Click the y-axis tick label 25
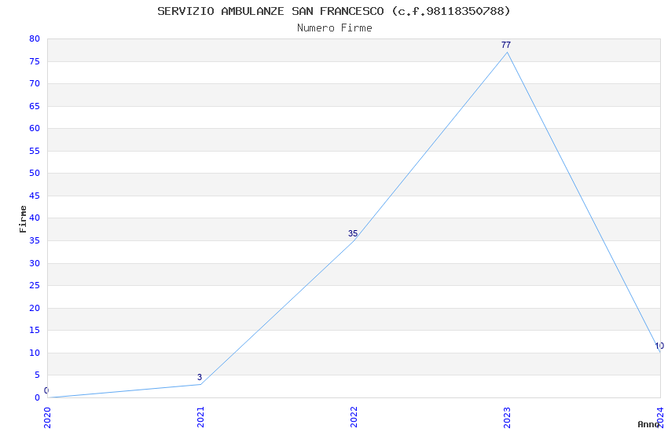This screenshot has width=668, height=432. point(35,285)
